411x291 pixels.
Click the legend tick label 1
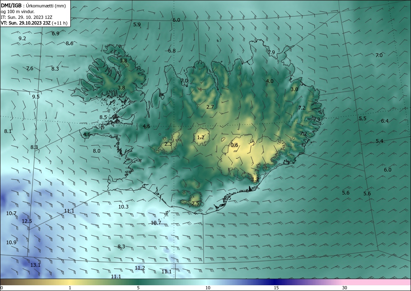pyautogui.click(x=70, y=288)
